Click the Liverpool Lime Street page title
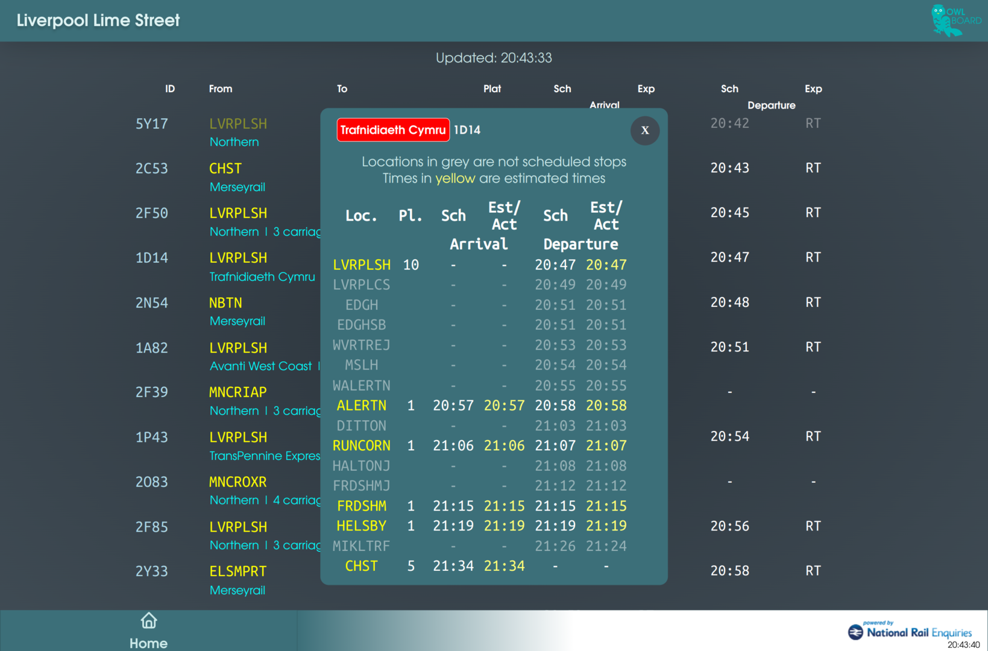This screenshot has width=988, height=651. (98, 20)
